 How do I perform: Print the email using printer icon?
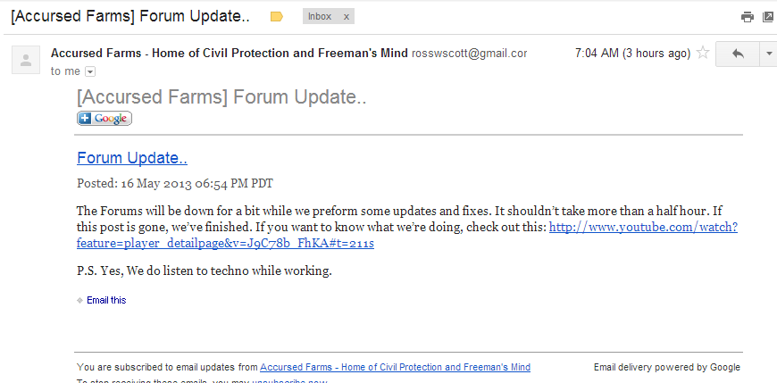[x=747, y=16]
